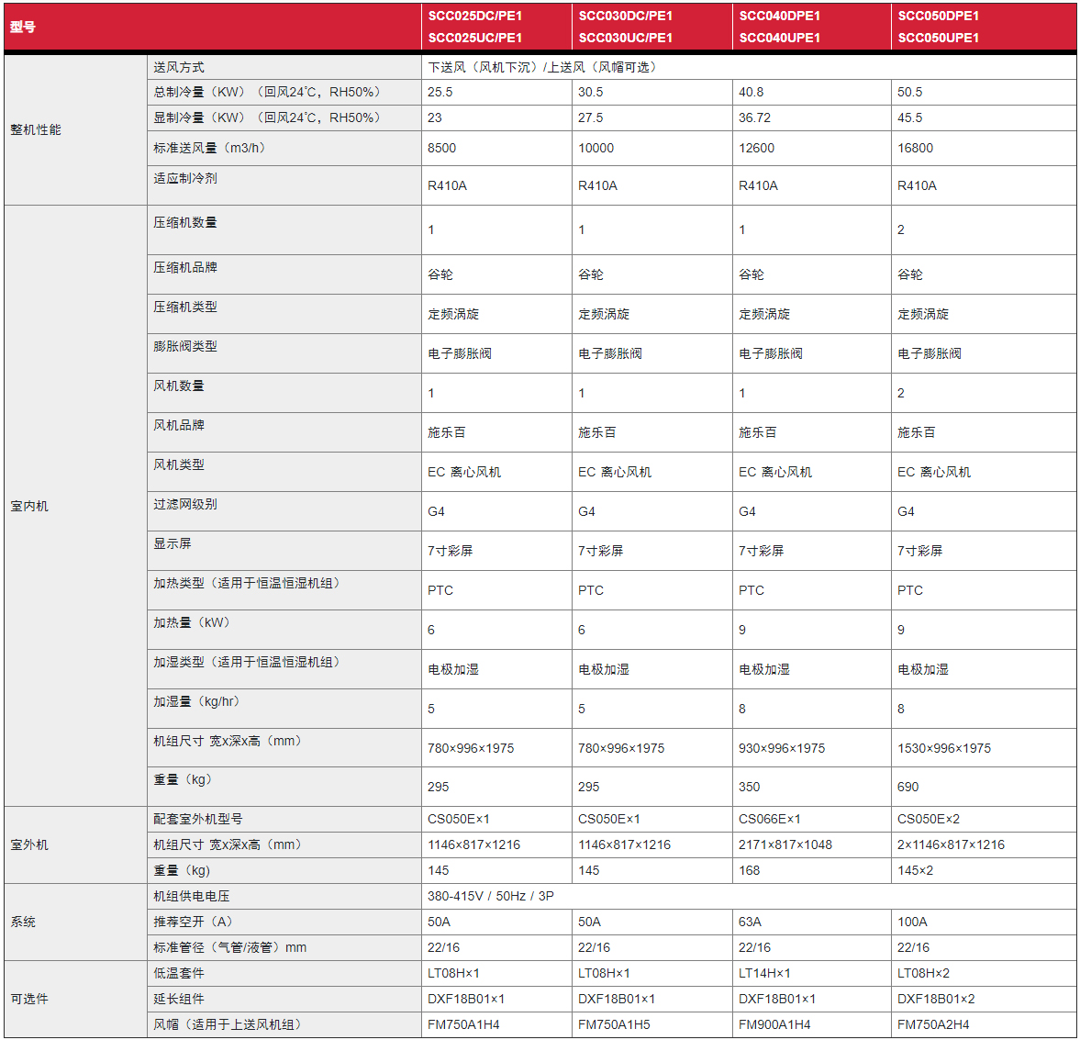Click the 整机性能 category cell
This screenshot has width=1080, height=1040.
[x=36, y=129]
